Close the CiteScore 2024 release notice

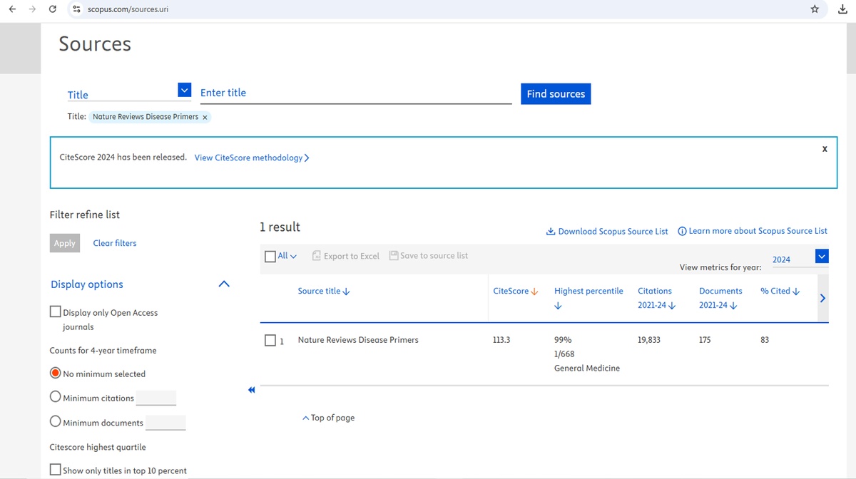(825, 149)
